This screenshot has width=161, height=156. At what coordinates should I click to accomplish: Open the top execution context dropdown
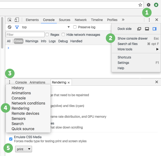tap(46, 27)
